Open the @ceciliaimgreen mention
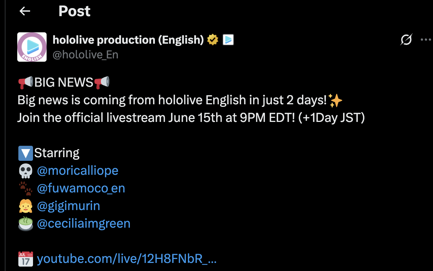Screen dimensions: 433x271 pos(84,223)
